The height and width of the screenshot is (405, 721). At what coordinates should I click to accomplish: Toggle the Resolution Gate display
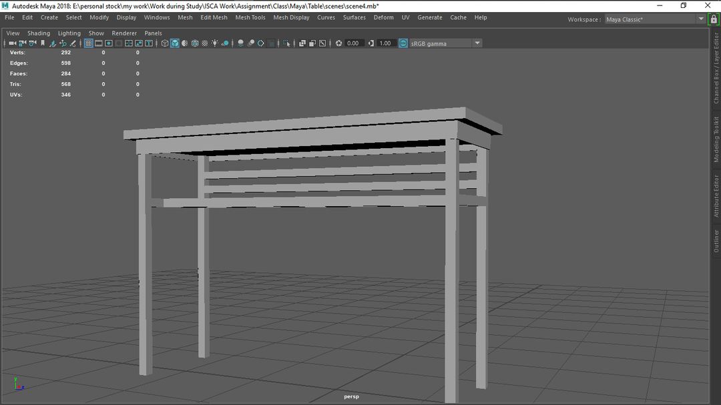click(109, 43)
